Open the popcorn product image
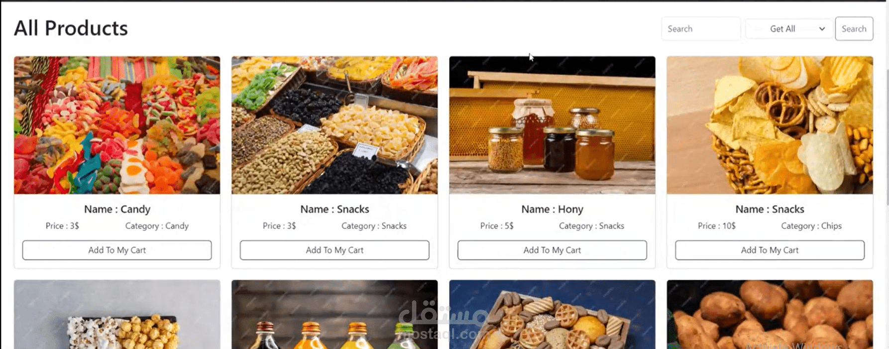Viewport: 889px width, 349px height. [117, 314]
